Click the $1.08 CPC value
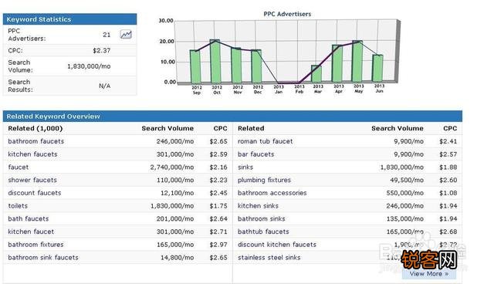494x284 pixels. (448, 193)
